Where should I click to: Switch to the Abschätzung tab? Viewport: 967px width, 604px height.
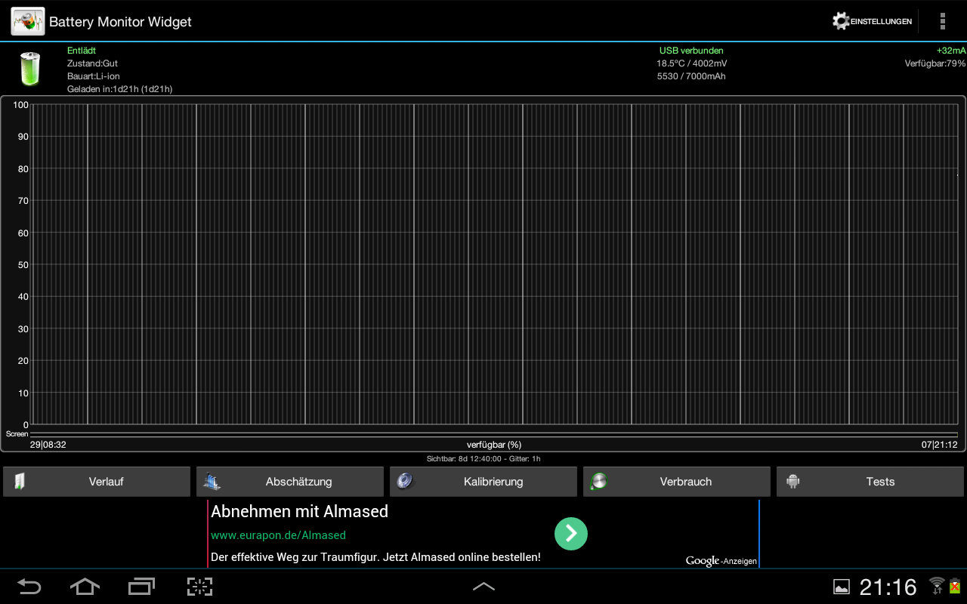(x=290, y=482)
